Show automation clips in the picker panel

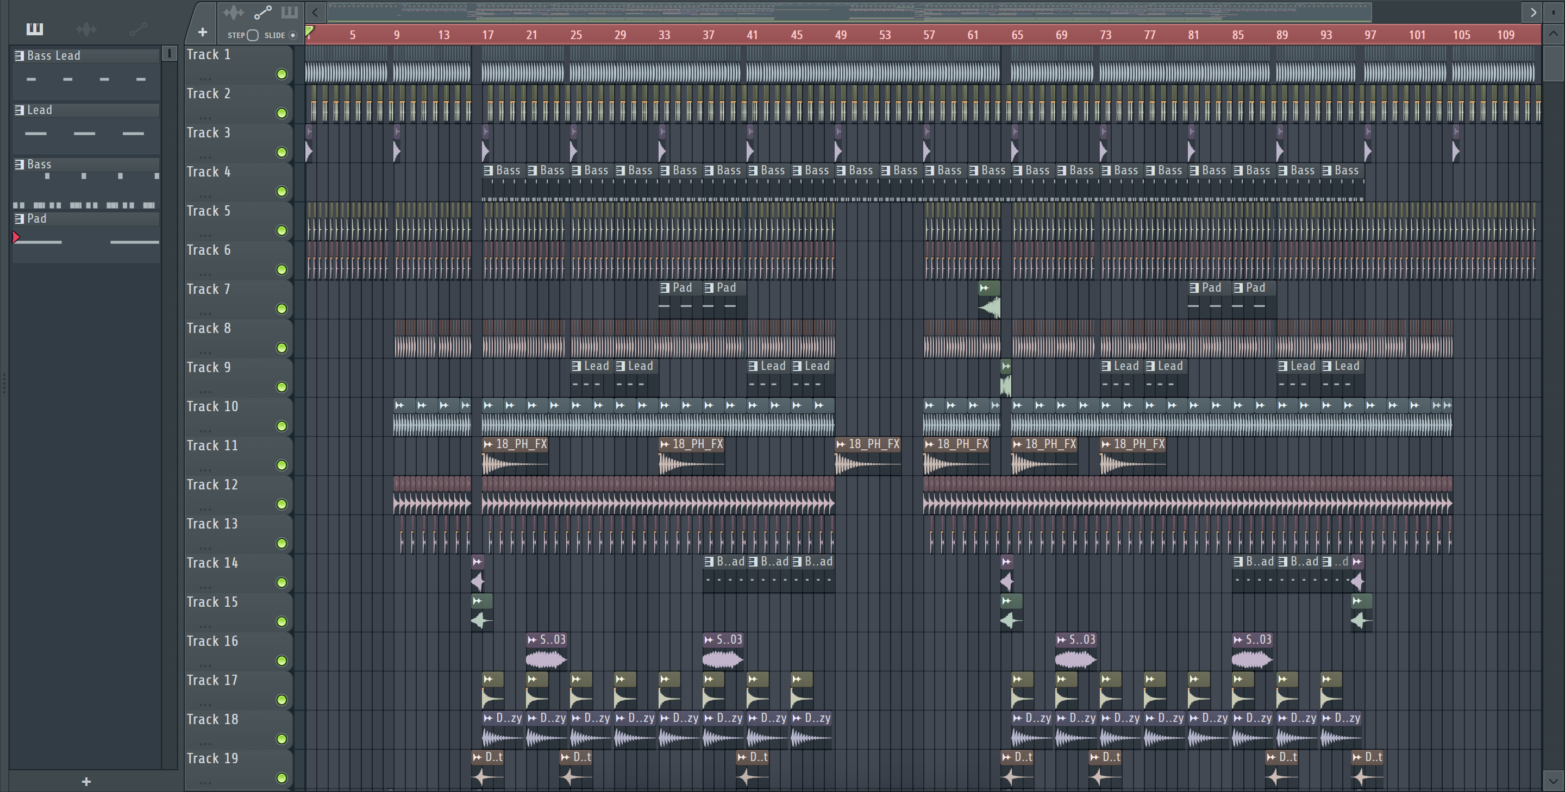139,29
